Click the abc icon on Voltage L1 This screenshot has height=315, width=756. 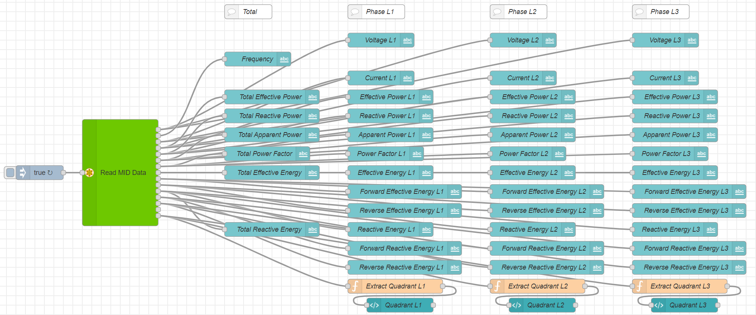[x=407, y=40]
